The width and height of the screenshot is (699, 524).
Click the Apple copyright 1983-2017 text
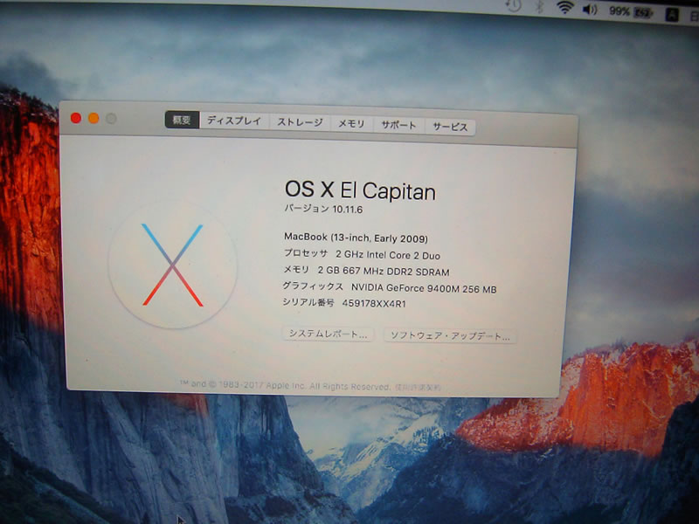(286, 385)
